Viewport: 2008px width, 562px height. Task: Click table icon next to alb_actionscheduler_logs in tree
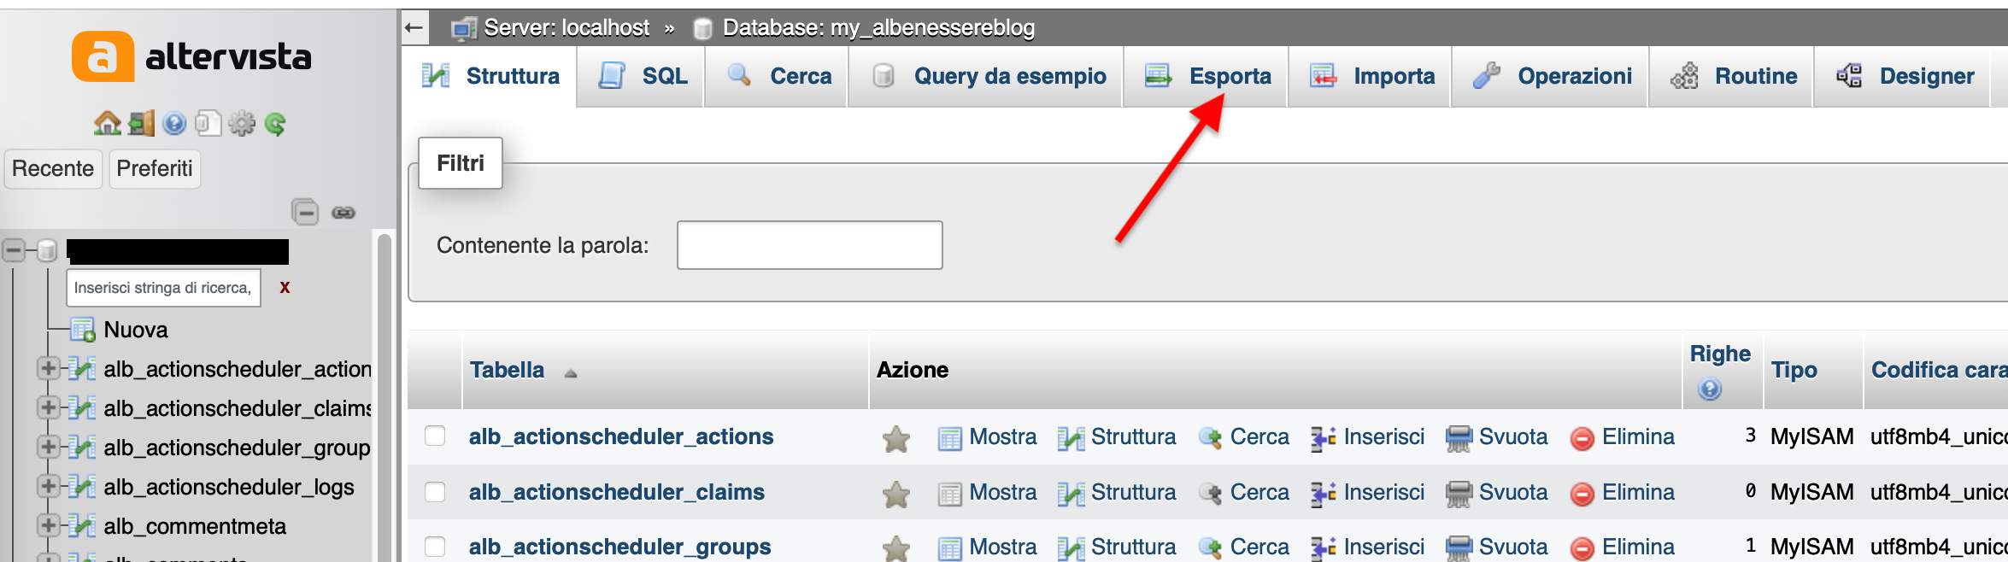click(82, 487)
